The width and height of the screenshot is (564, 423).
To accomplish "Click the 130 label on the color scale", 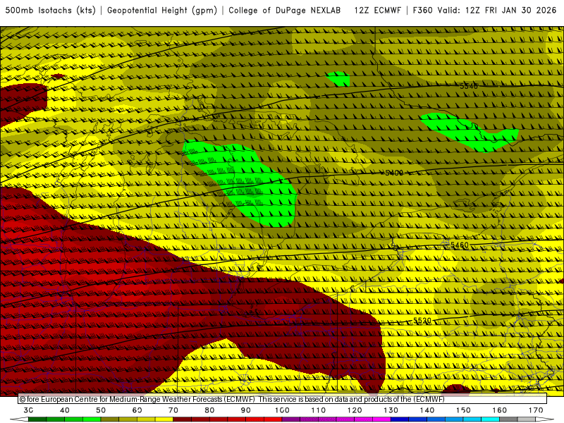I will [391, 410].
